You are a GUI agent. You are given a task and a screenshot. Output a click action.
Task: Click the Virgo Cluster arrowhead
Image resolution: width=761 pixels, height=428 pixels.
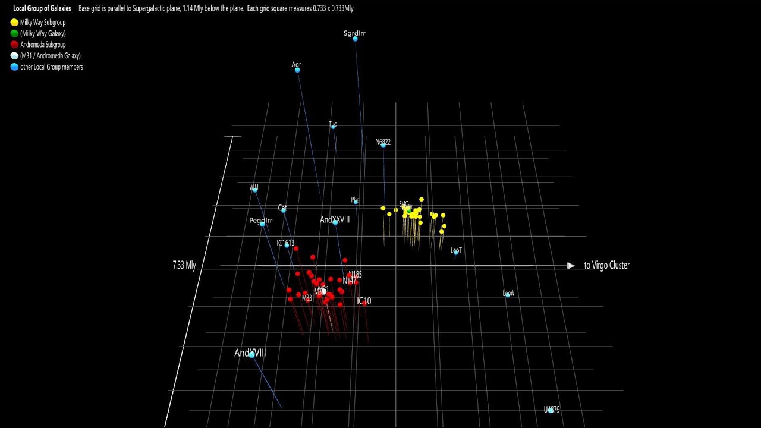click(571, 266)
